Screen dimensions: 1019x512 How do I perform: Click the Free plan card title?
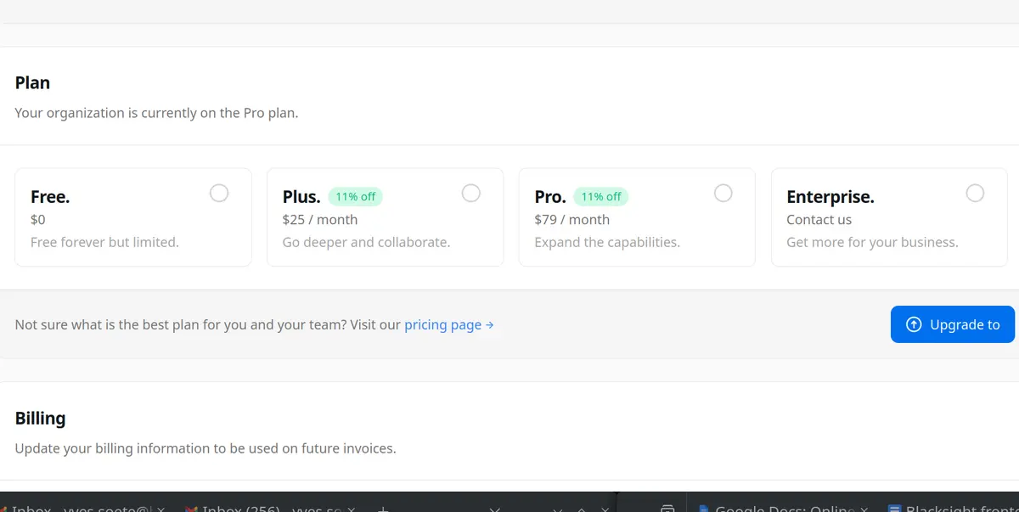coord(50,197)
